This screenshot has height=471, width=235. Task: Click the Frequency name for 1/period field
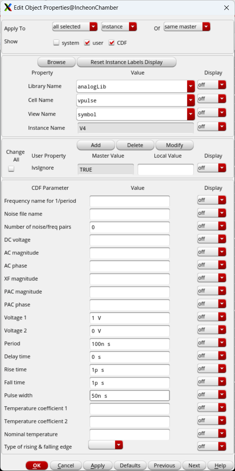(130, 201)
